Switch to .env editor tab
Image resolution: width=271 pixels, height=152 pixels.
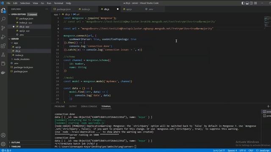point(151,9)
